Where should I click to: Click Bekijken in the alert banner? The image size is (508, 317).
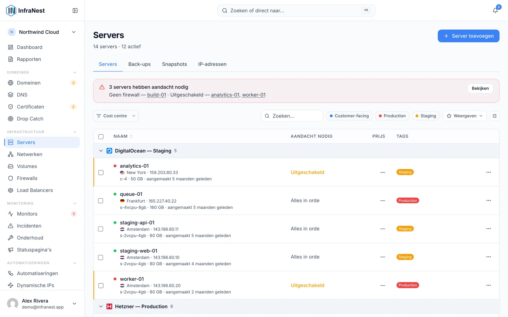point(480,88)
